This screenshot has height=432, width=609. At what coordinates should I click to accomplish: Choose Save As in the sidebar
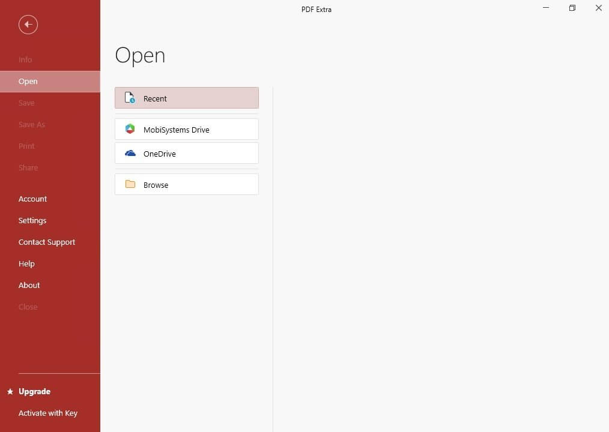(32, 125)
